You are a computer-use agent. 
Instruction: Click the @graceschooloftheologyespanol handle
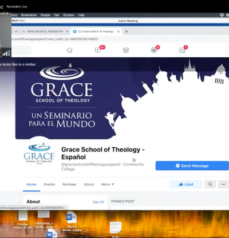pyautogui.click(x=91, y=165)
